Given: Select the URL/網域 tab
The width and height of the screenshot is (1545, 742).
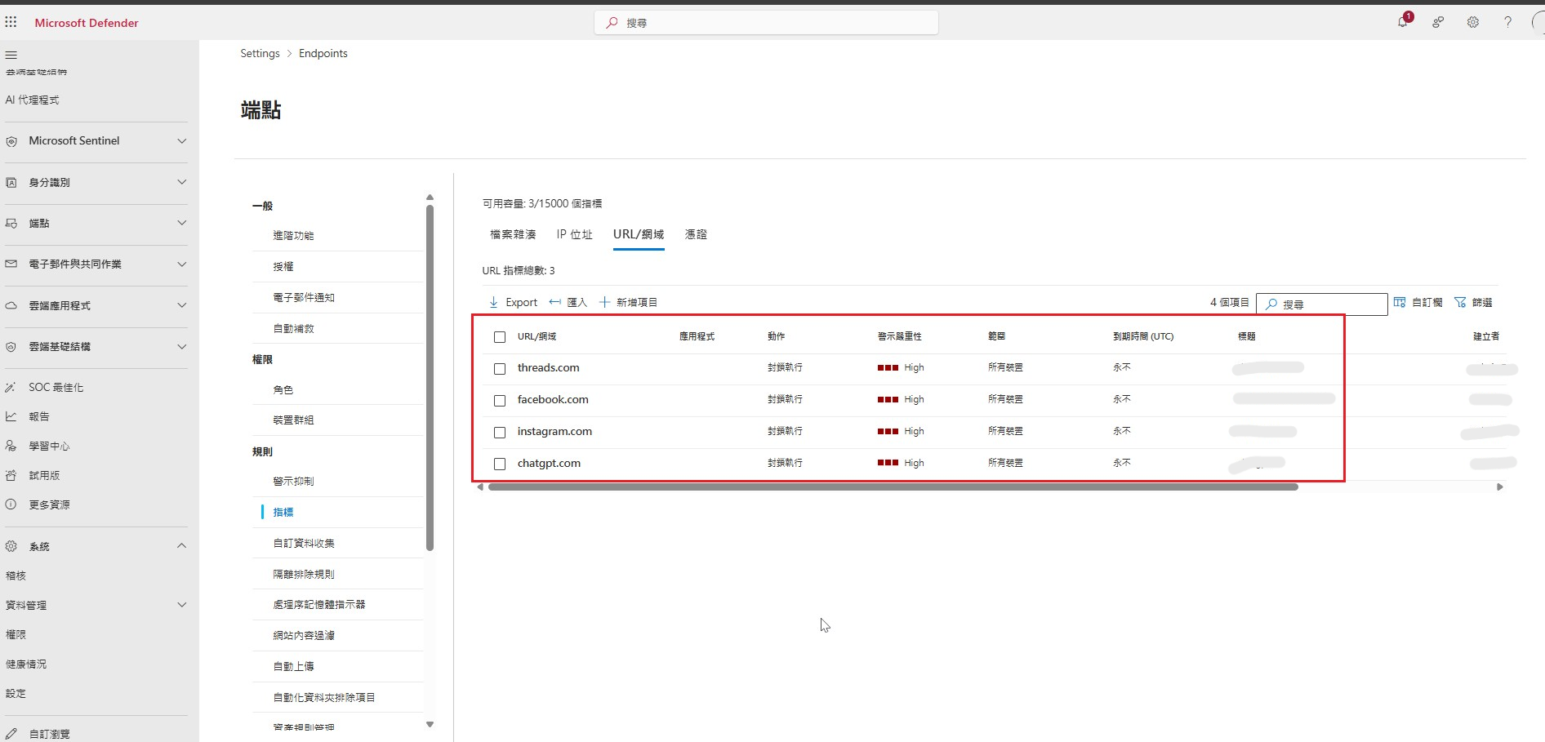Looking at the screenshot, I should point(639,234).
